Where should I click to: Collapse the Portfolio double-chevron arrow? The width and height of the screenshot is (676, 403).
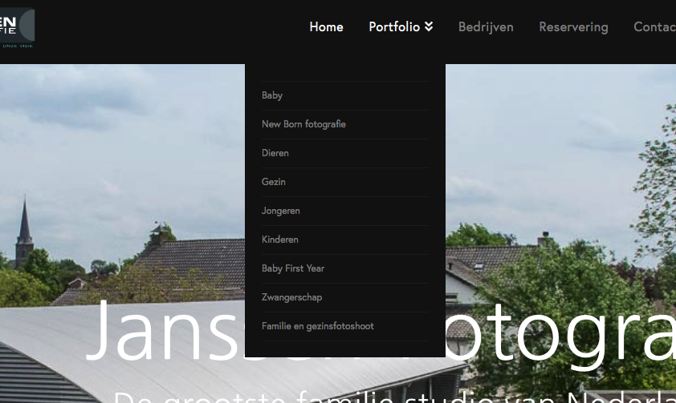tap(429, 26)
